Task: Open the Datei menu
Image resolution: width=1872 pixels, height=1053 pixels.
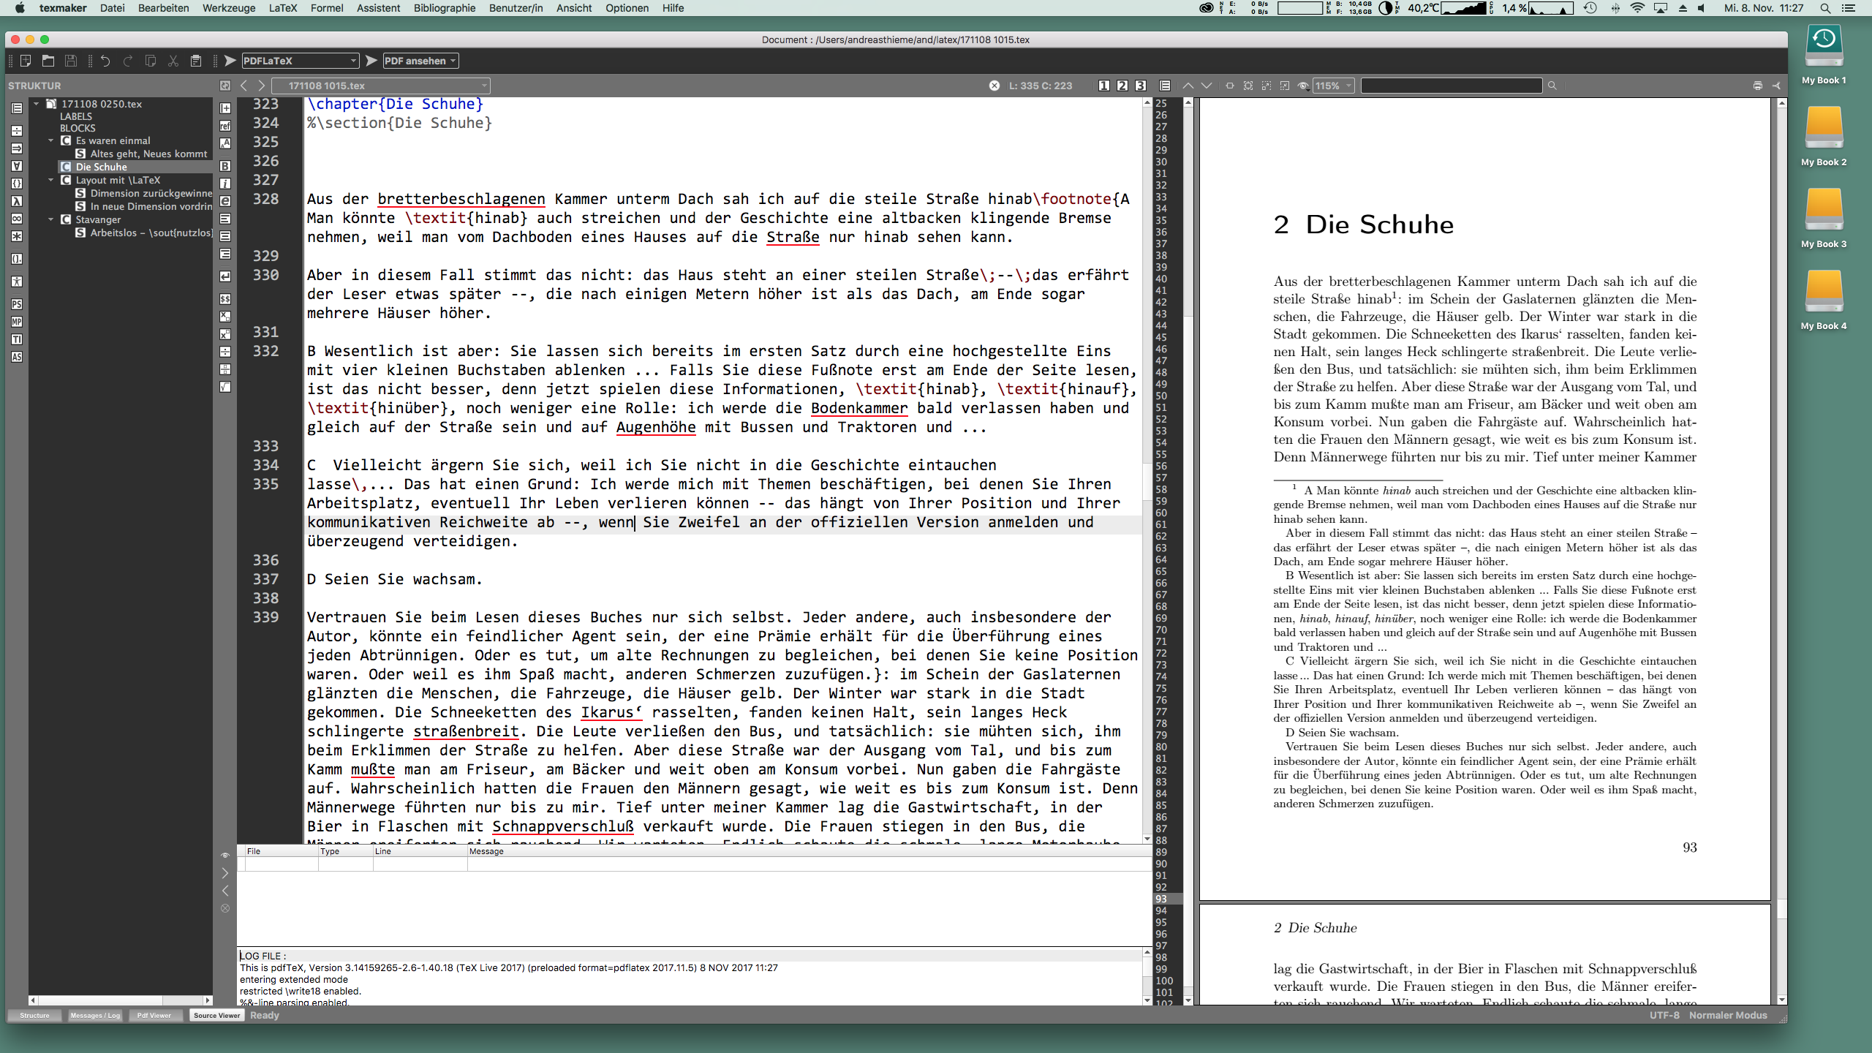Action: point(112,8)
